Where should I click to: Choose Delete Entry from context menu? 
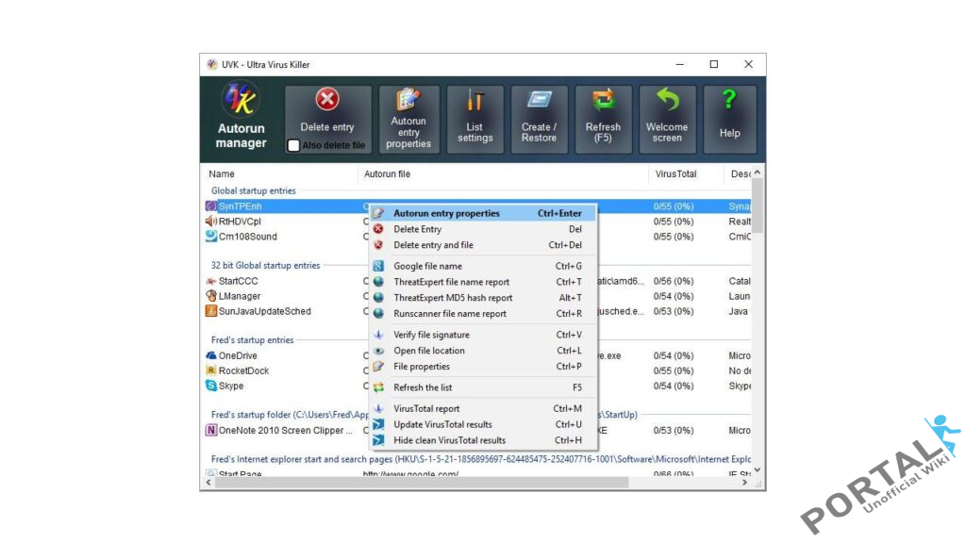(x=484, y=229)
